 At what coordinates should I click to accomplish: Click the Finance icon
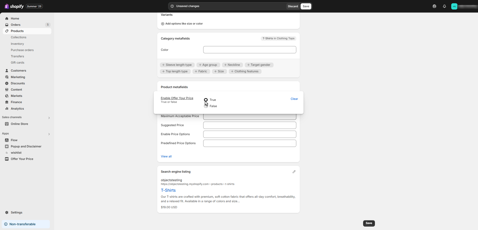(7, 102)
